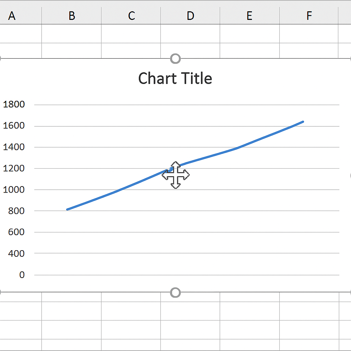
Task: Click the bottom-middle chart resize handle
Action: pyautogui.click(x=175, y=292)
